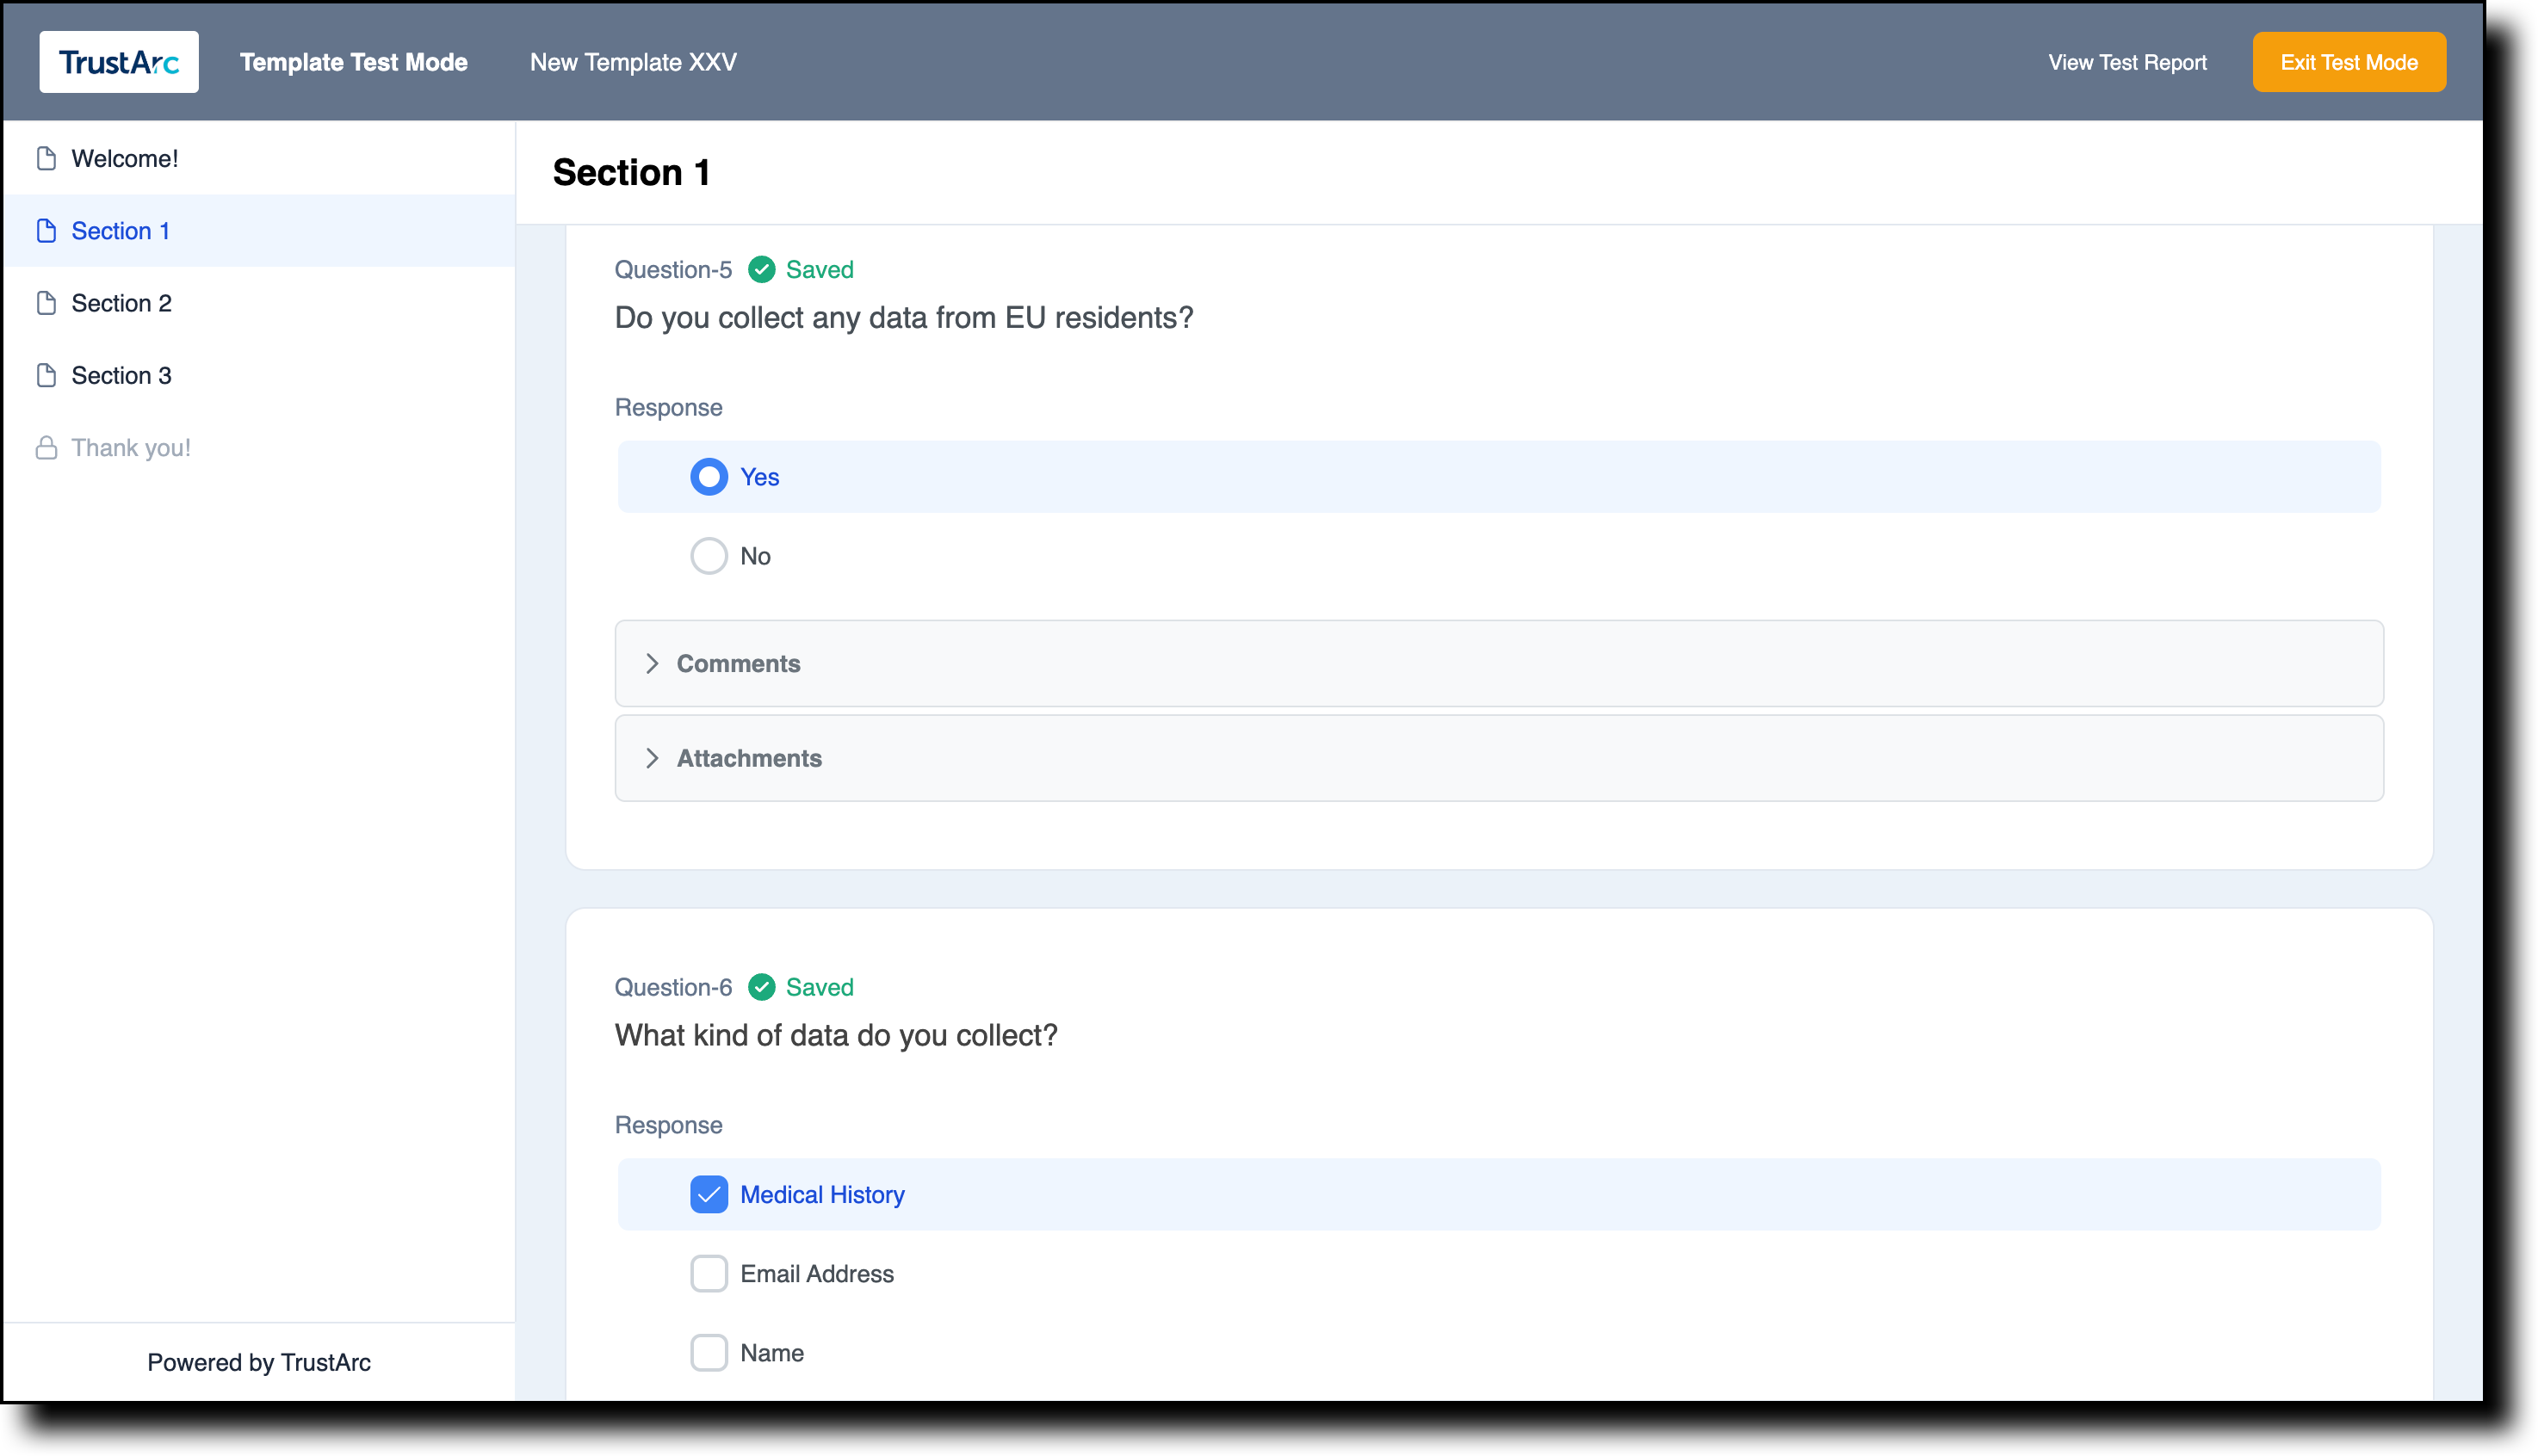Click the Medical History label text
This screenshot has height=1456, width=2538.
pos(822,1194)
